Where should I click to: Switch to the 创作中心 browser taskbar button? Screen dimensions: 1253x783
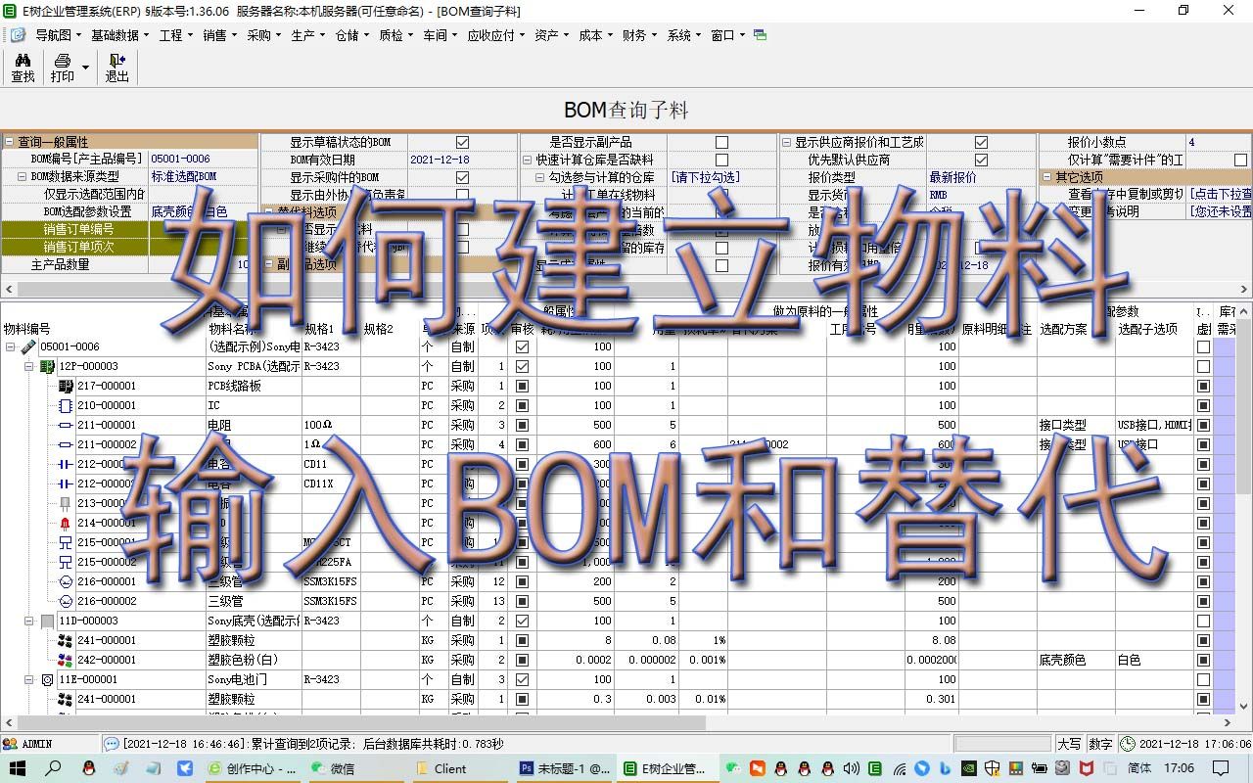tap(252, 768)
